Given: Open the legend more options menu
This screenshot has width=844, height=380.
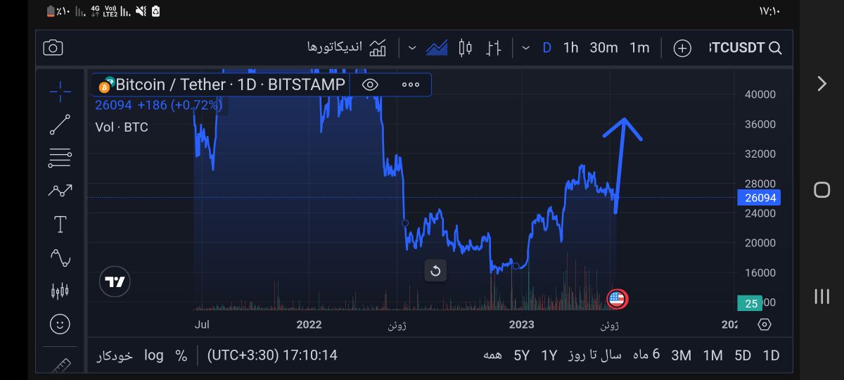Looking at the screenshot, I should tap(411, 84).
